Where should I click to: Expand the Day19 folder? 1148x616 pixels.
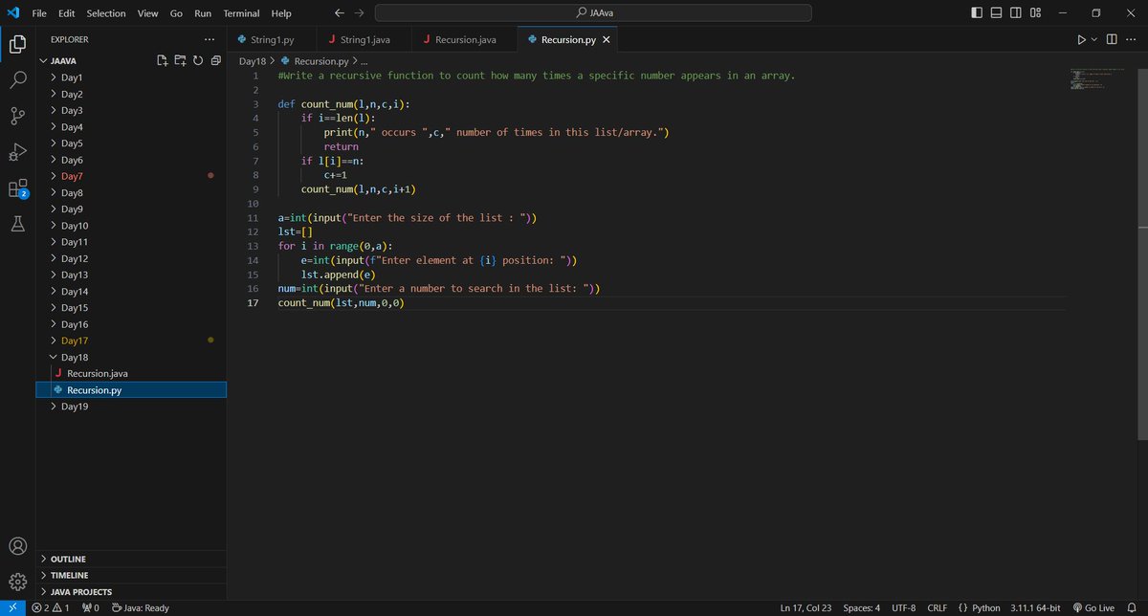point(131,407)
